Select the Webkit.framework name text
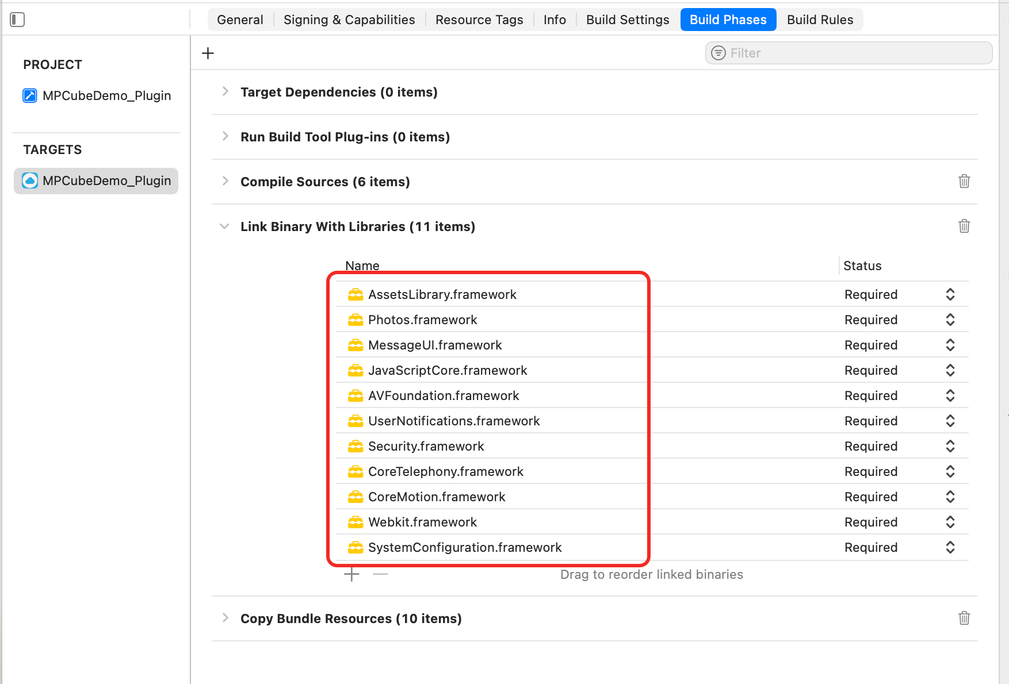Screen dimensions: 1009x684 (x=423, y=522)
